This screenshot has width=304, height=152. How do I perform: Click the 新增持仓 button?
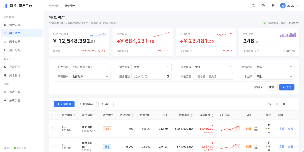(x=64, y=104)
